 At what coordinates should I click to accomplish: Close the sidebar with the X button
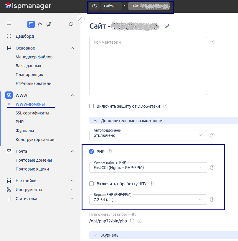pyautogui.click(x=80, y=19)
